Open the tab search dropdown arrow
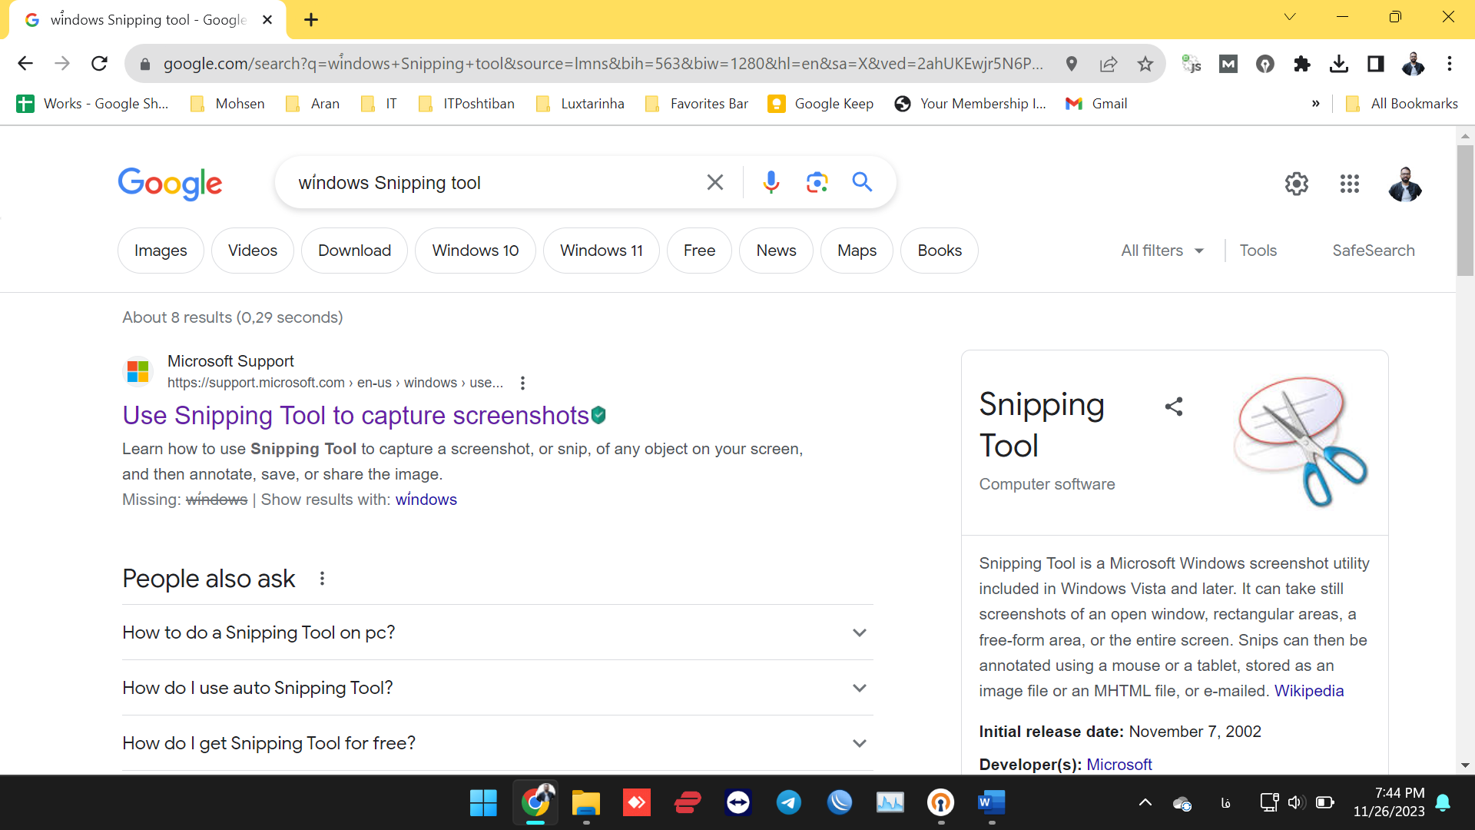This screenshot has height=830, width=1475. coord(1290,17)
